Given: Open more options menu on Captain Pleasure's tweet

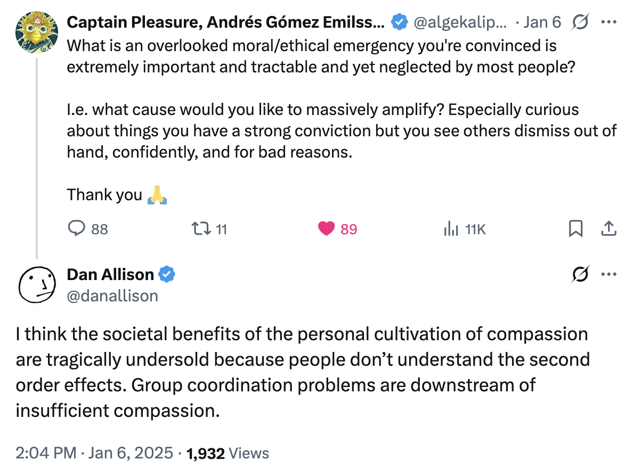Looking at the screenshot, I should pos(609,22).
